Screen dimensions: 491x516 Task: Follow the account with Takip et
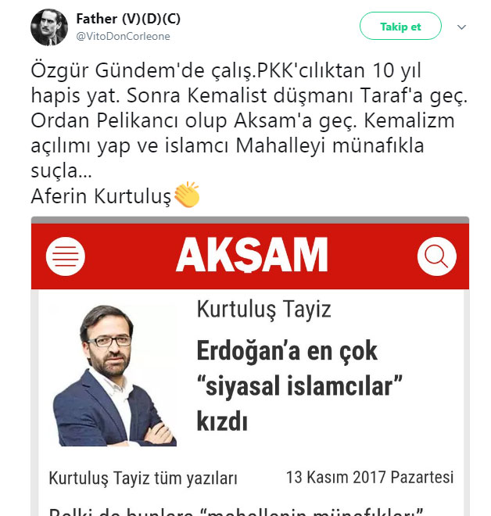click(400, 26)
